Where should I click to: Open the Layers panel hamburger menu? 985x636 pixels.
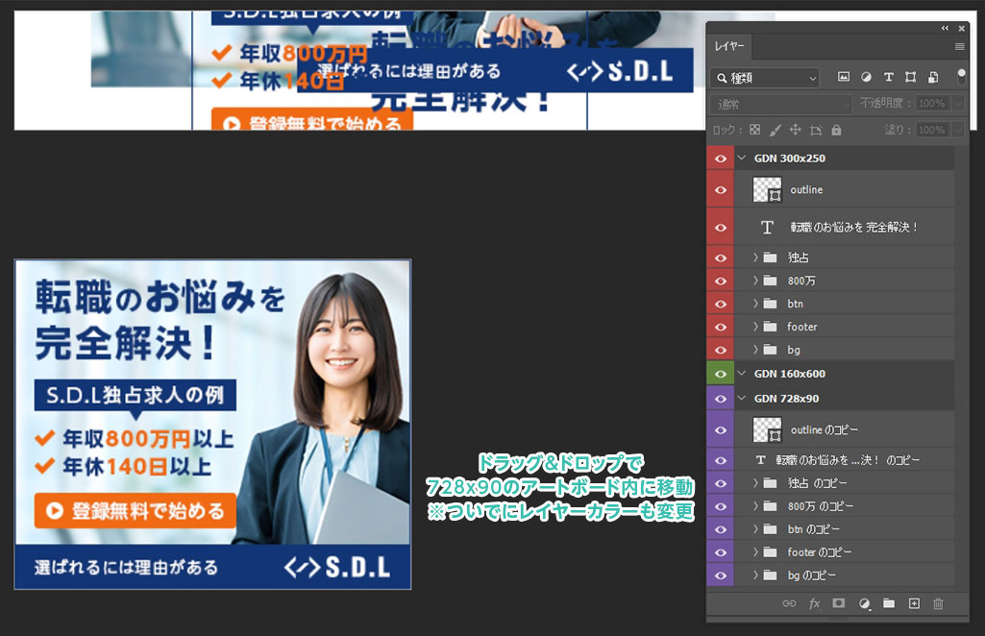959,46
